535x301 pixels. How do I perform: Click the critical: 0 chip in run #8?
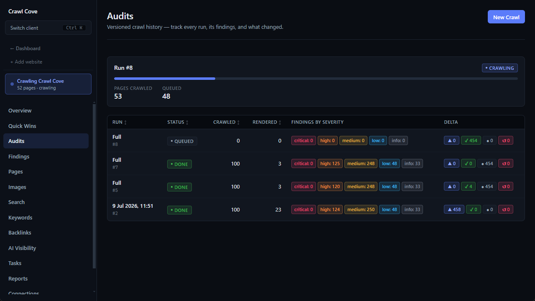coord(303,140)
